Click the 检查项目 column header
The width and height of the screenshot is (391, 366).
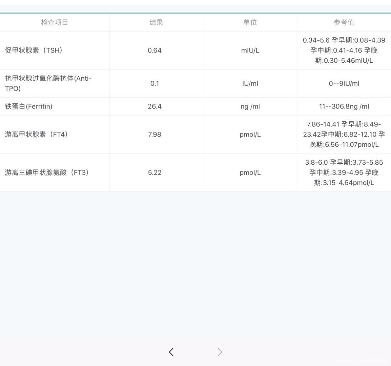tap(54, 22)
